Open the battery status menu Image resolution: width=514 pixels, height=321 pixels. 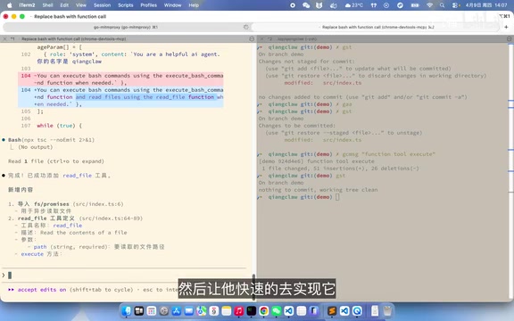415,5
